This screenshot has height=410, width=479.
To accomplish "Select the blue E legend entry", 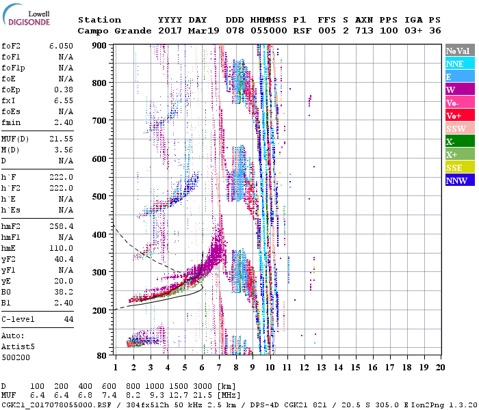I will click(x=459, y=77).
